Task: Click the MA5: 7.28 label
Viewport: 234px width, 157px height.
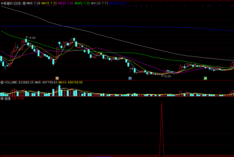Action: (33, 3)
